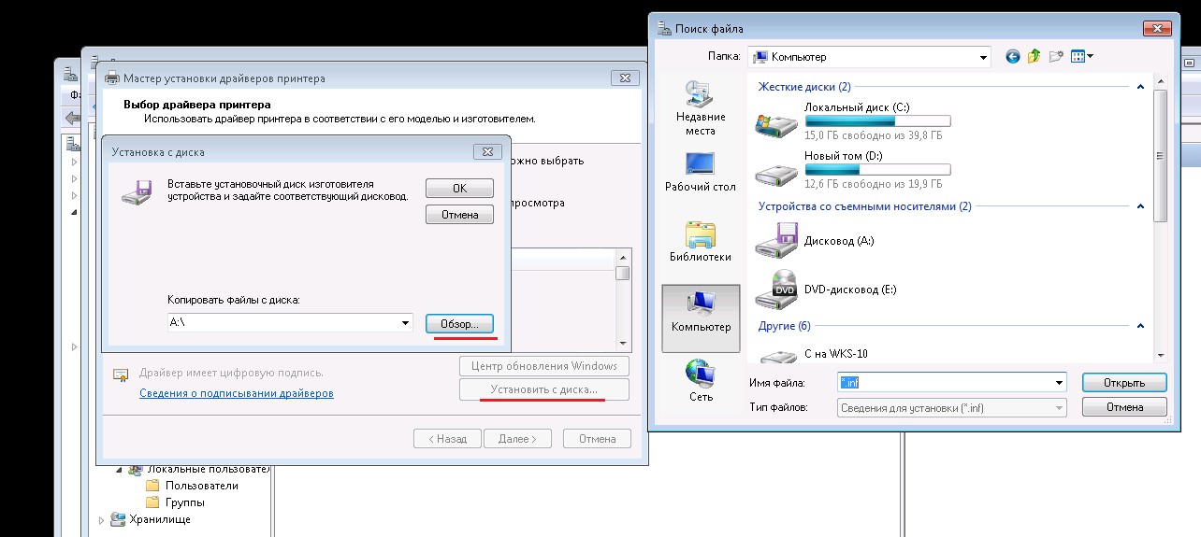Select the Пользователи folder in tree
The image size is (1201, 537).
pos(201,486)
